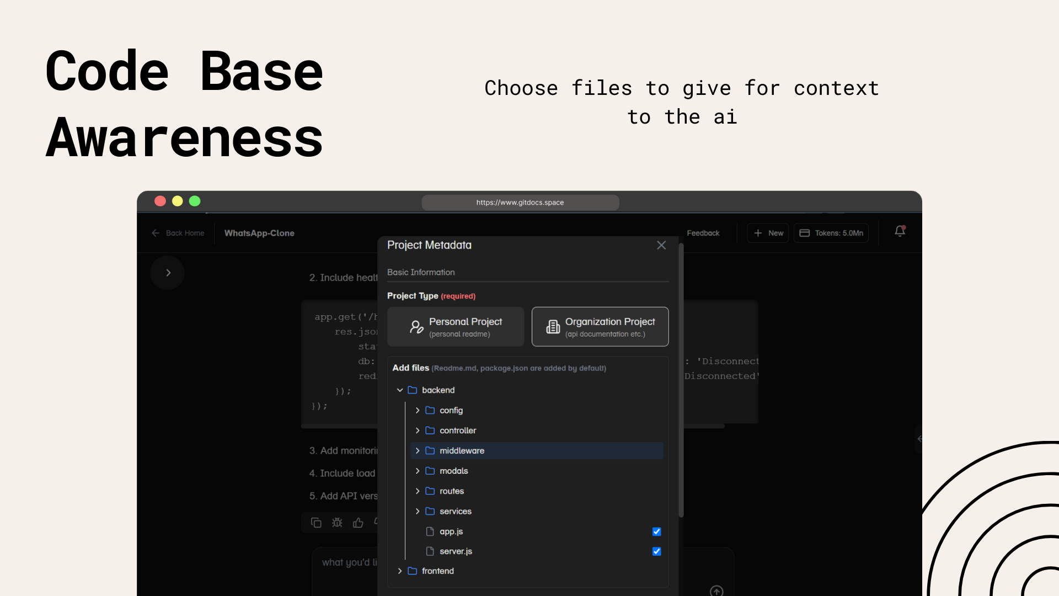
Task: Expand the config folder
Action: pyautogui.click(x=418, y=411)
